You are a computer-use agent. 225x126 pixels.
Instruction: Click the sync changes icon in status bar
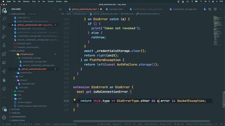(x=15, y=124)
